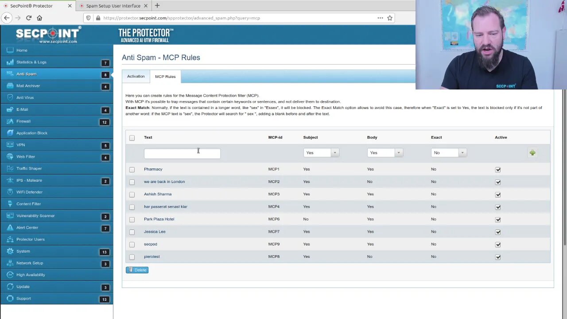Viewport: 567px width, 319px height.
Task: Open the 'har passerat senast klar' rule
Action: point(166,206)
